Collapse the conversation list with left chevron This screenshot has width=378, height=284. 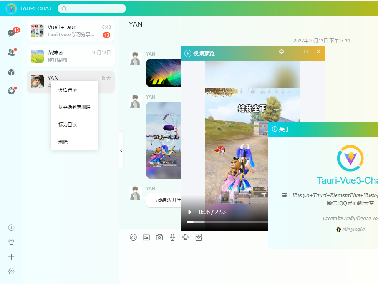(121, 150)
